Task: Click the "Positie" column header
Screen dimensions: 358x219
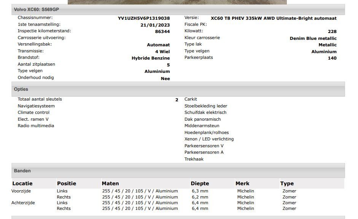Action: pyautogui.click(x=67, y=183)
